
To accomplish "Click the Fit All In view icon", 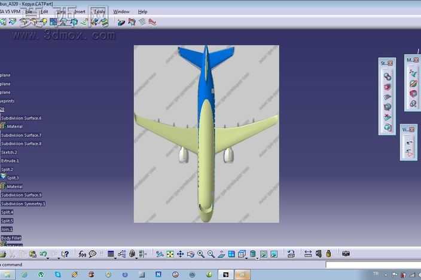I will coord(170,254).
